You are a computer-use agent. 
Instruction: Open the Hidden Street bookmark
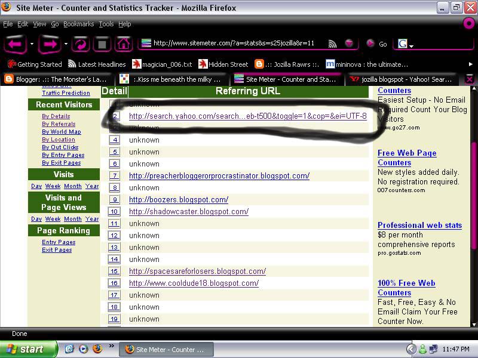click(223, 64)
